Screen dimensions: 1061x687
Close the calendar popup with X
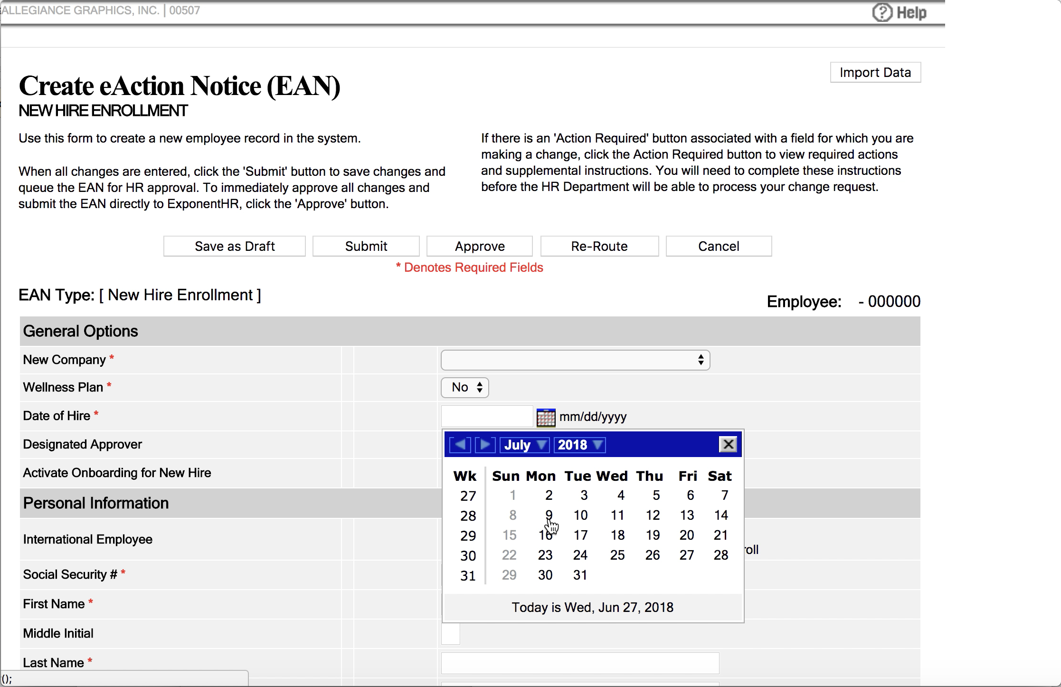728,445
